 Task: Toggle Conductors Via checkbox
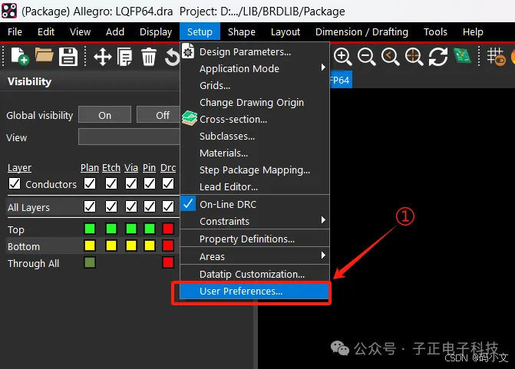[x=131, y=183]
